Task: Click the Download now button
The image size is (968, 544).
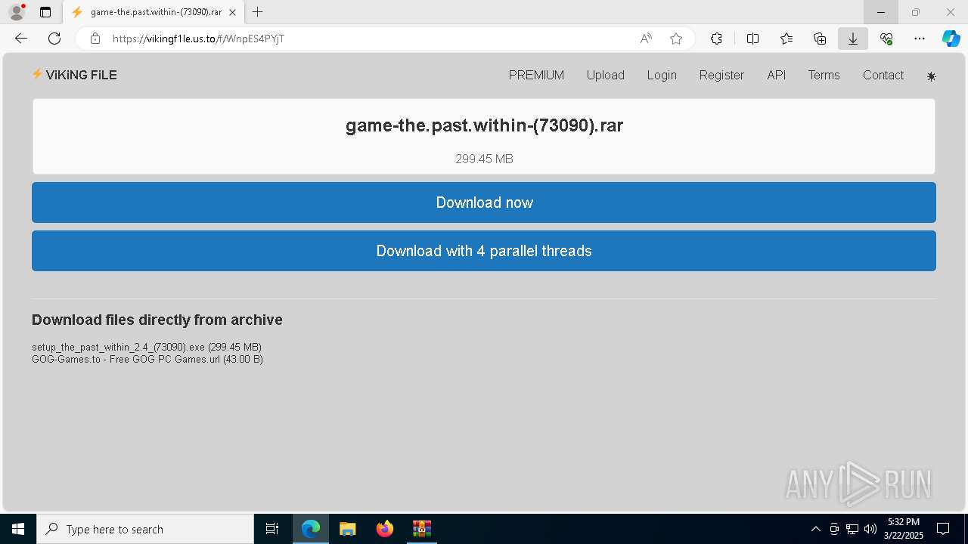Action: (x=484, y=202)
